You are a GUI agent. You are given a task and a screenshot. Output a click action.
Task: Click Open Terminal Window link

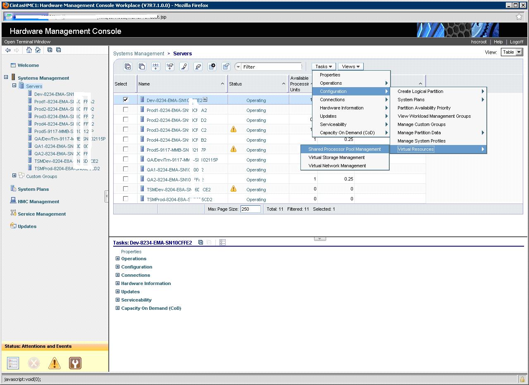click(x=27, y=42)
